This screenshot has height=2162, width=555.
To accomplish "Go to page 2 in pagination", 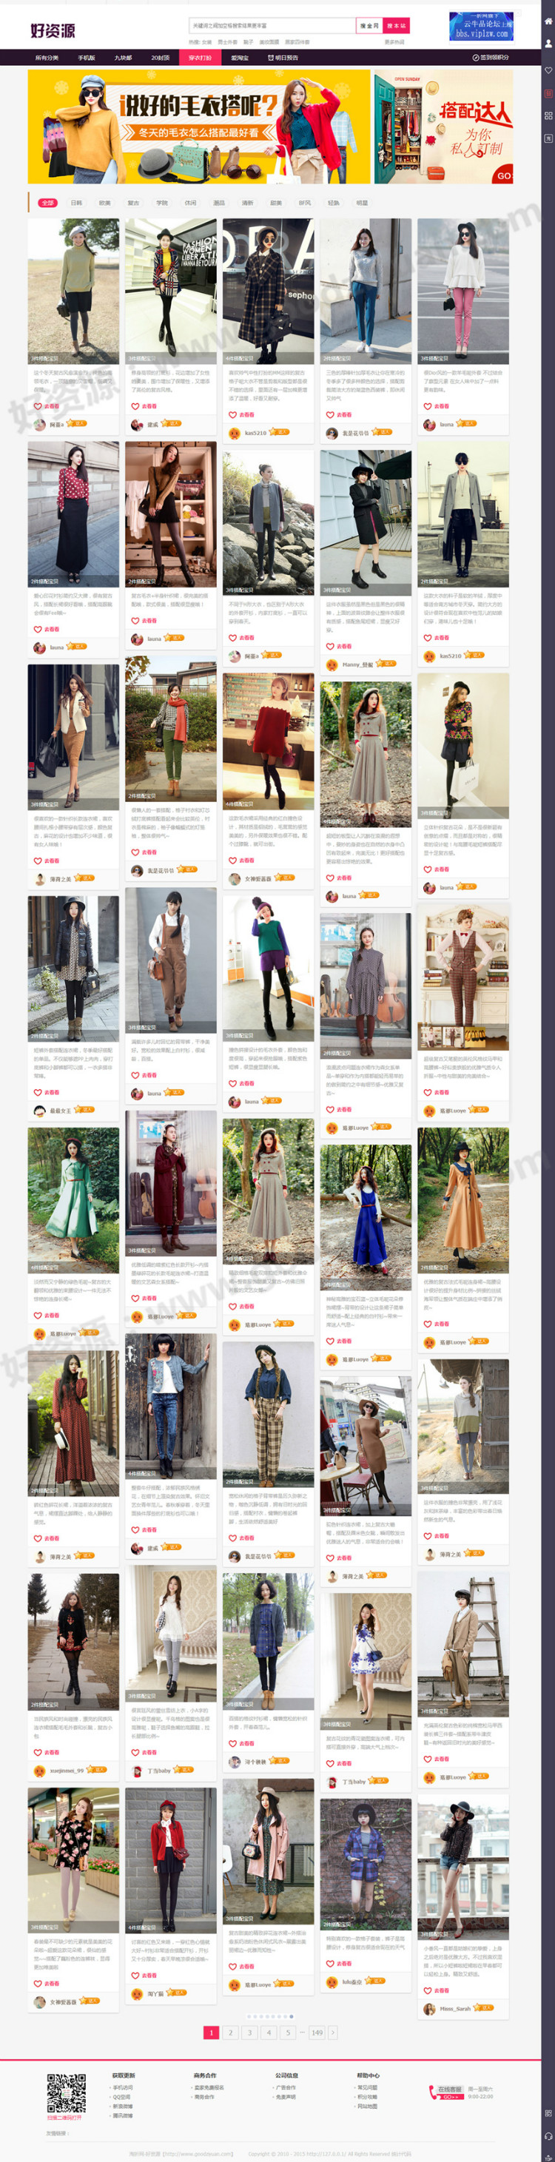I will [230, 2033].
